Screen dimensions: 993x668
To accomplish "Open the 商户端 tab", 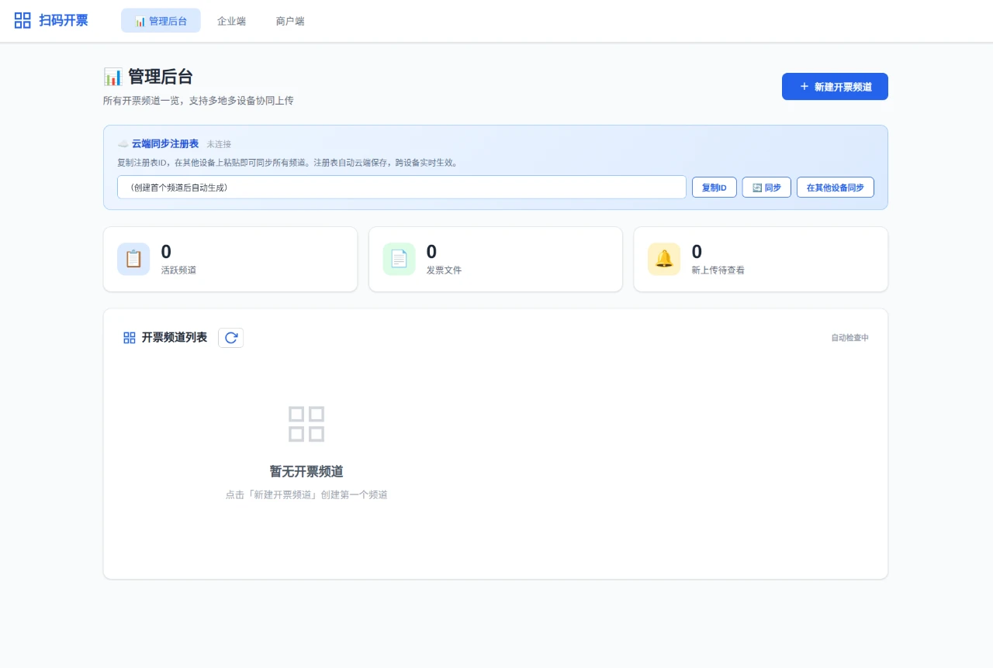I will [290, 21].
